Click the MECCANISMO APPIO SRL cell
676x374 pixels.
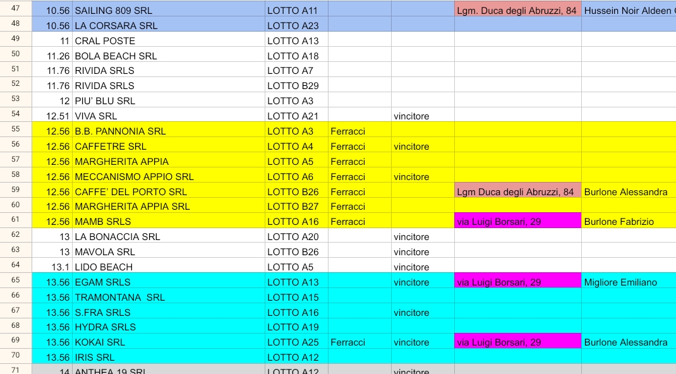tap(168, 176)
